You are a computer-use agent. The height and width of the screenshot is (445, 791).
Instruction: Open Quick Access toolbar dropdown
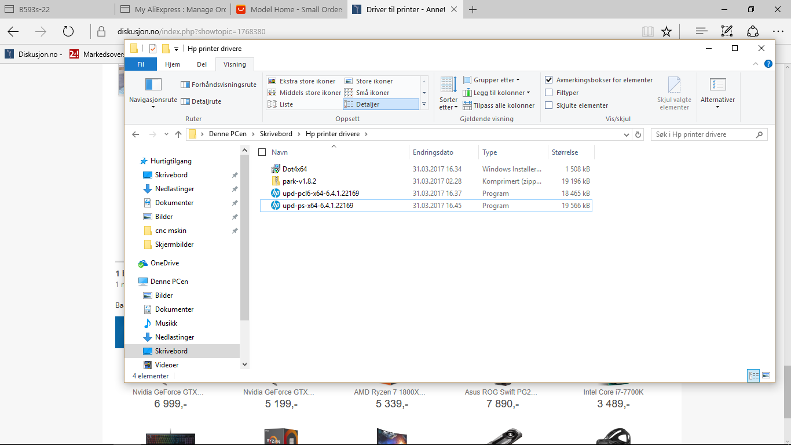pos(176,49)
